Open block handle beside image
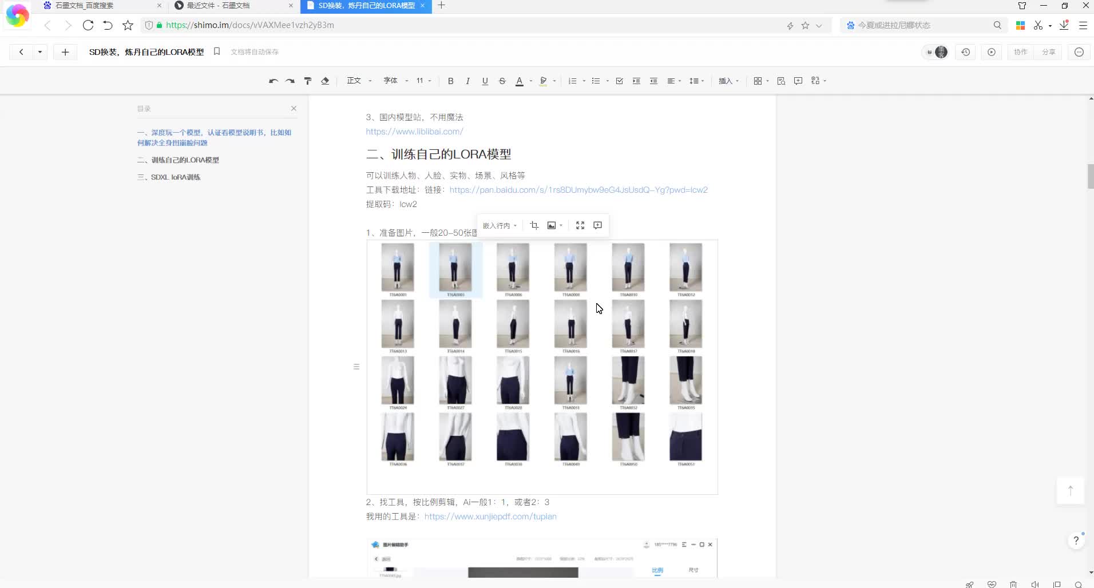1094x588 pixels. [x=356, y=367]
